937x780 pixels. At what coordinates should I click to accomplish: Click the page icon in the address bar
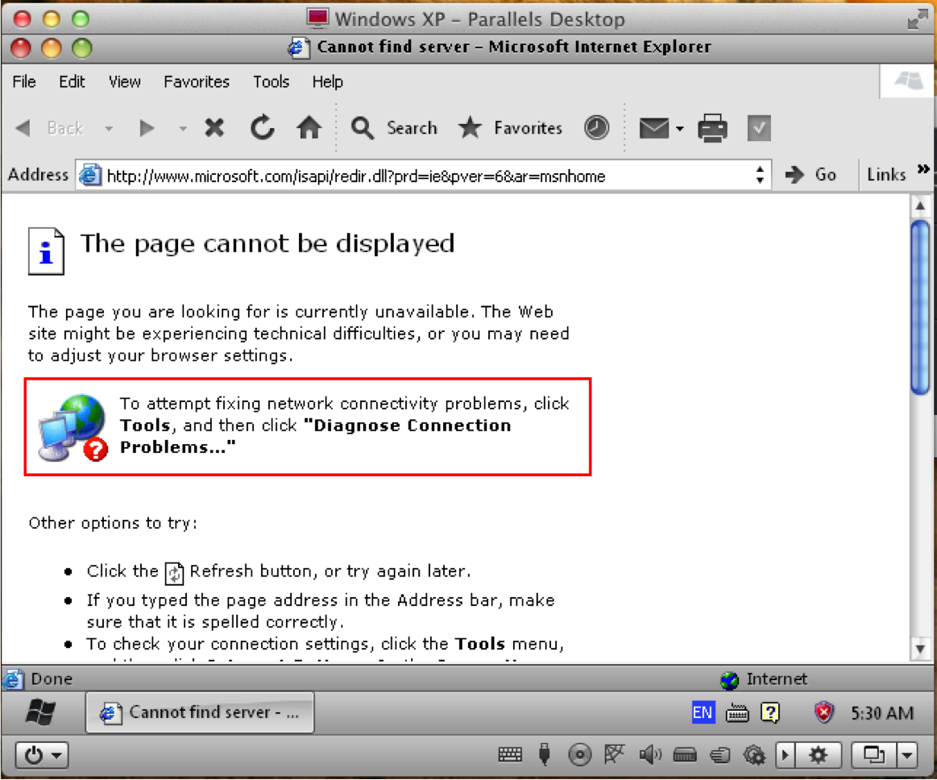point(90,175)
